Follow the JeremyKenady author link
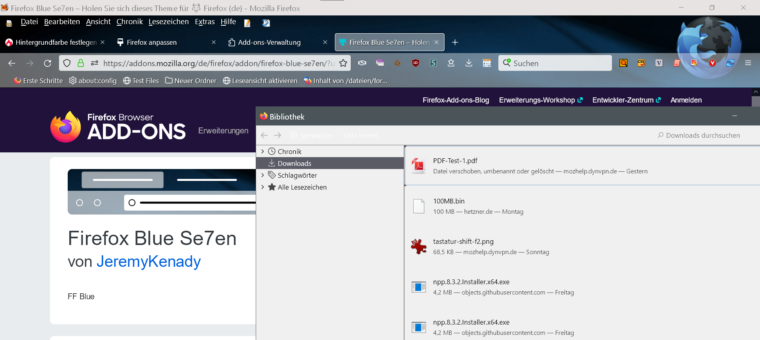760x340 pixels. (x=148, y=262)
